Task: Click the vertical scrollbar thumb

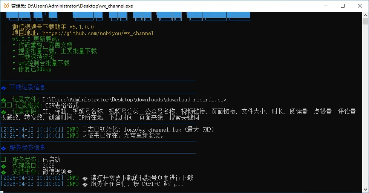Action: tap(365, 21)
